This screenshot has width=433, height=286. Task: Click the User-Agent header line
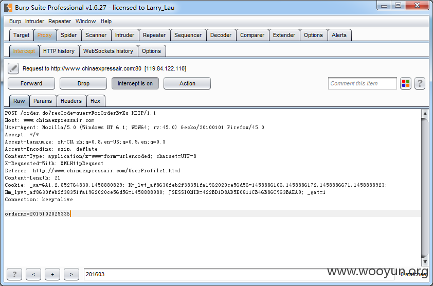(135, 128)
